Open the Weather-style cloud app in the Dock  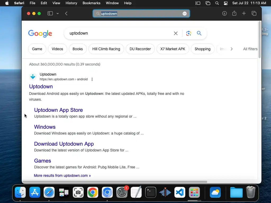pos(215,192)
